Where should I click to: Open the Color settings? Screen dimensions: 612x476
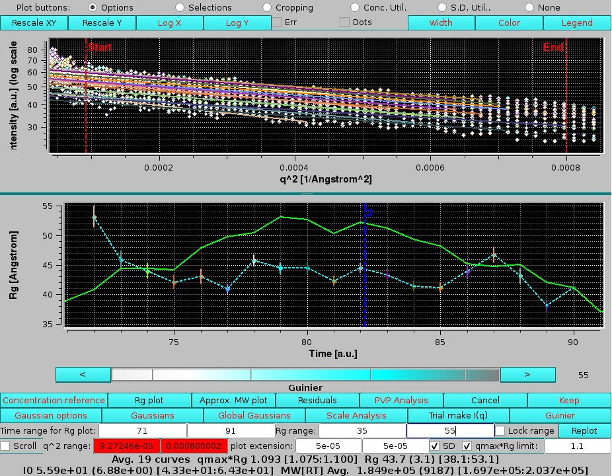[508, 22]
